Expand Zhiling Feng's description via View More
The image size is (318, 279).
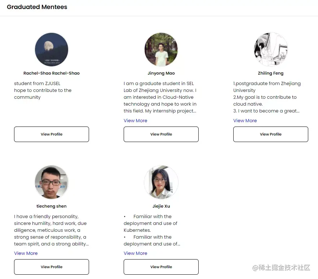point(245,121)
